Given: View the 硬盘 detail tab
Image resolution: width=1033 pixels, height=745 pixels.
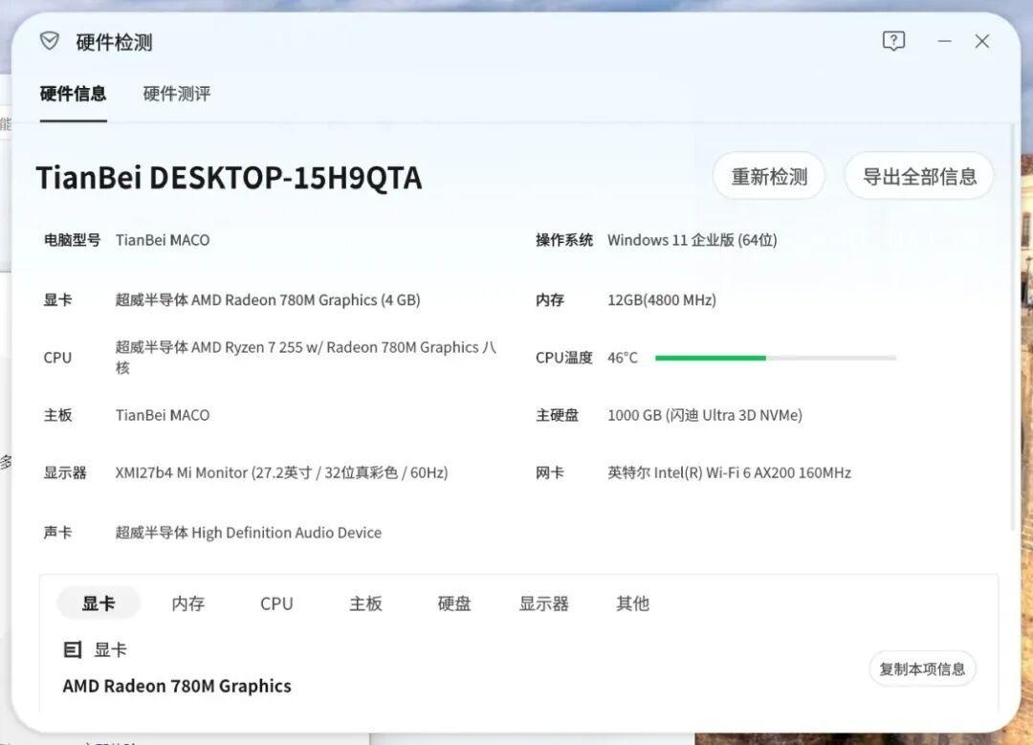Looking at the screenshot, I should point(454,603).
